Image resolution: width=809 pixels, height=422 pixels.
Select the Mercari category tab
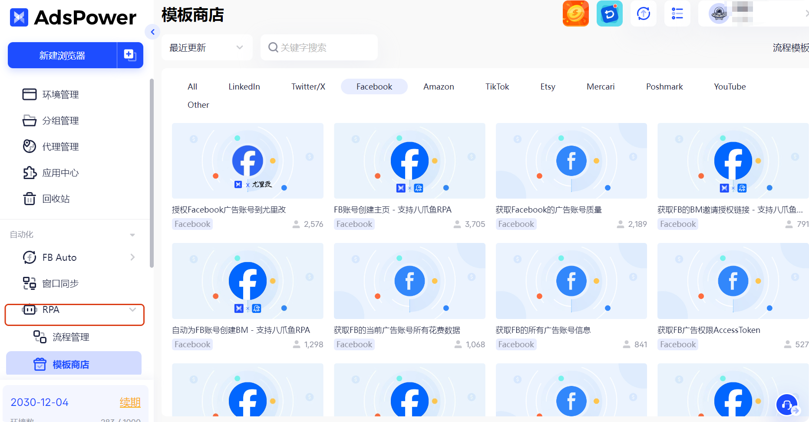click(x=601, y=86)
